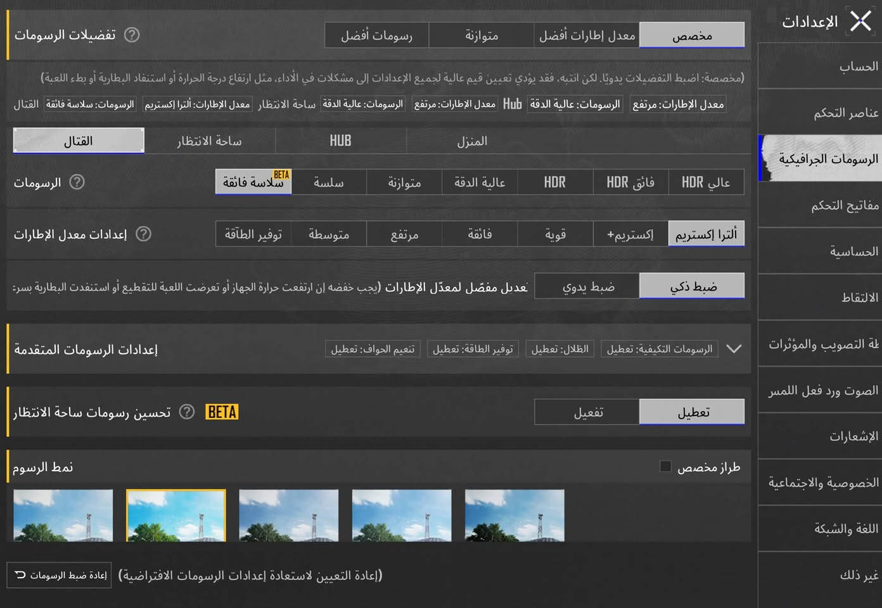
Task: Open the الإشعارات settings section
Action: [820, 436]
